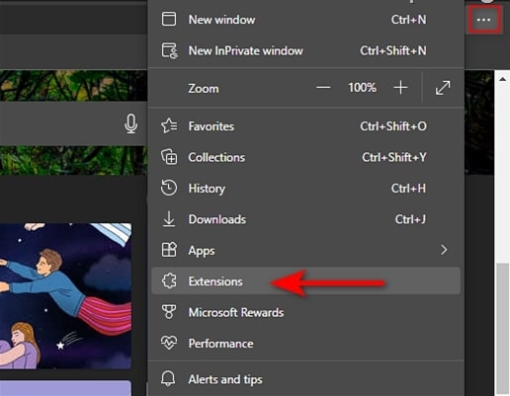Click the Downloads arrow icon
Screen dimensions: 510x396
pyautogui.click(x=169, y=219)
